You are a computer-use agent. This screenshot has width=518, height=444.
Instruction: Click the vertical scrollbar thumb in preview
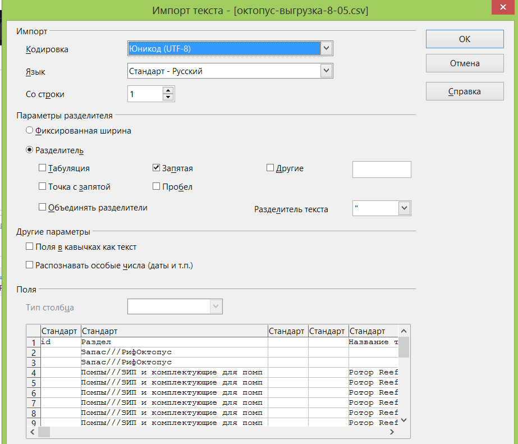coord(404,347)
